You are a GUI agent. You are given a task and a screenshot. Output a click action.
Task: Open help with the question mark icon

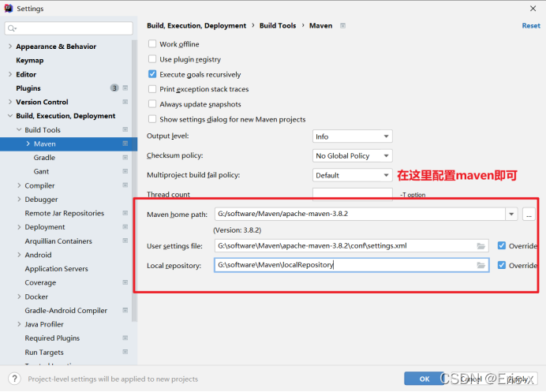[x=15, y=379]
